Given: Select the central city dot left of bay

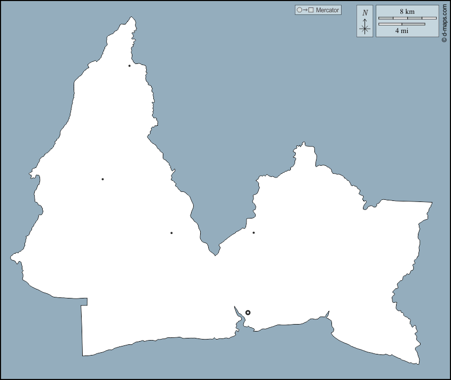Looking at the screenshot, I should point(171,233).
